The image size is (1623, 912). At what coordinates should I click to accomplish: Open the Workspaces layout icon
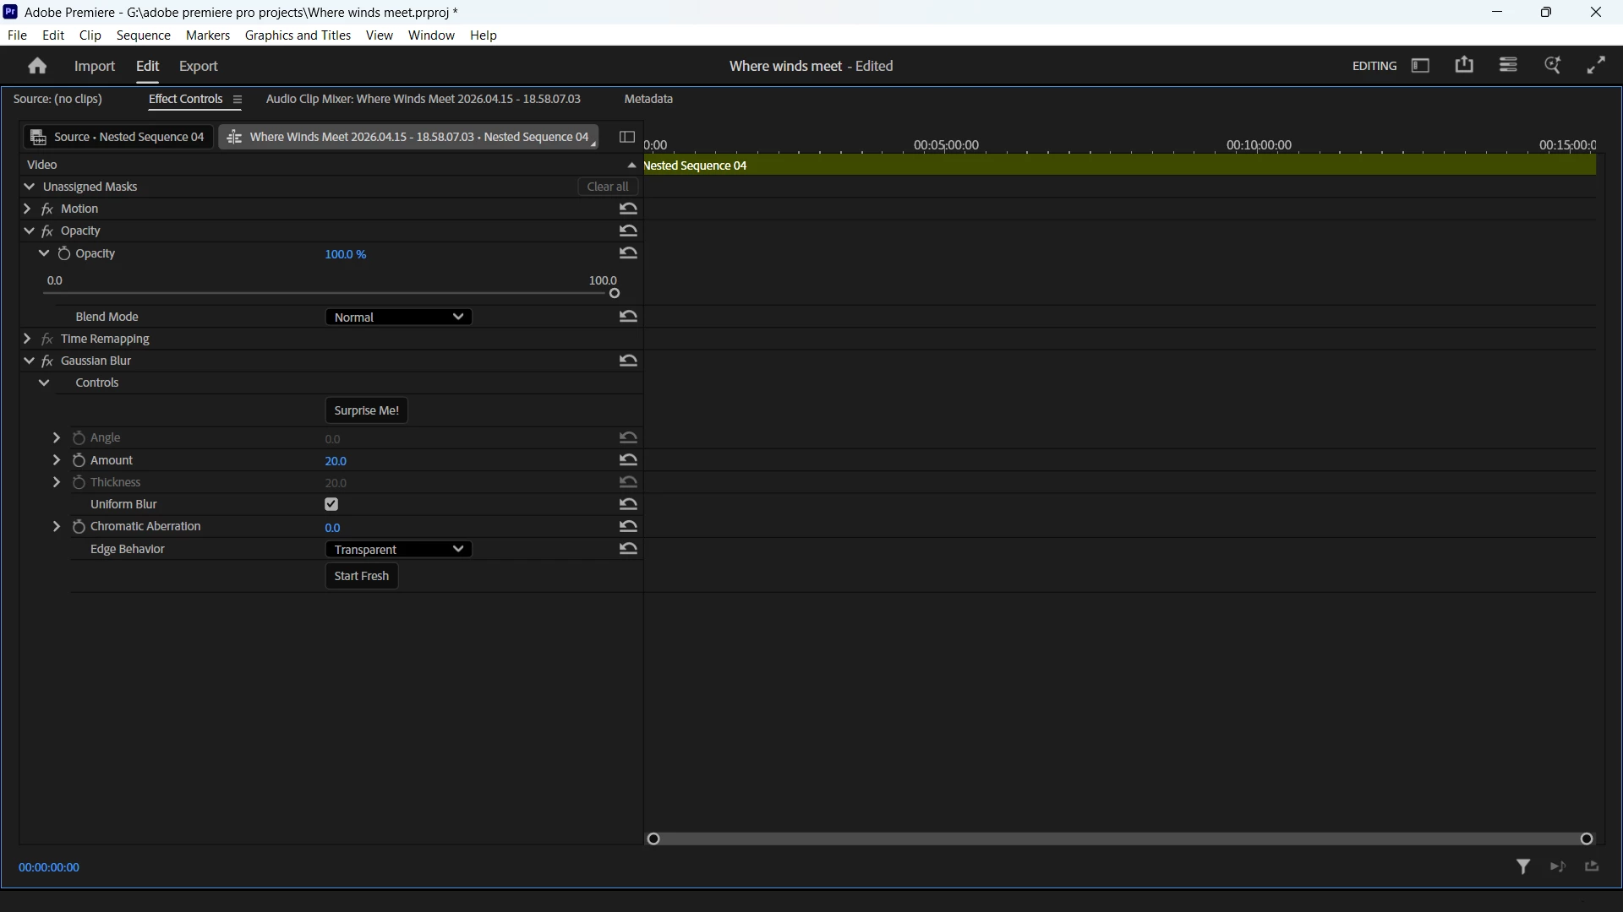pyautogui.click(x=1421, y=66)
